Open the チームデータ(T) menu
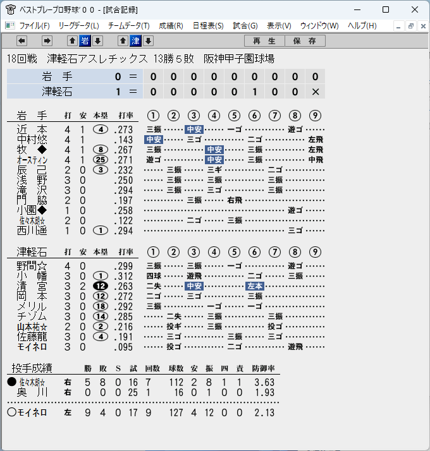Image resolution: width=430 pixels, height=451 pixels. (x=129, y=26)
